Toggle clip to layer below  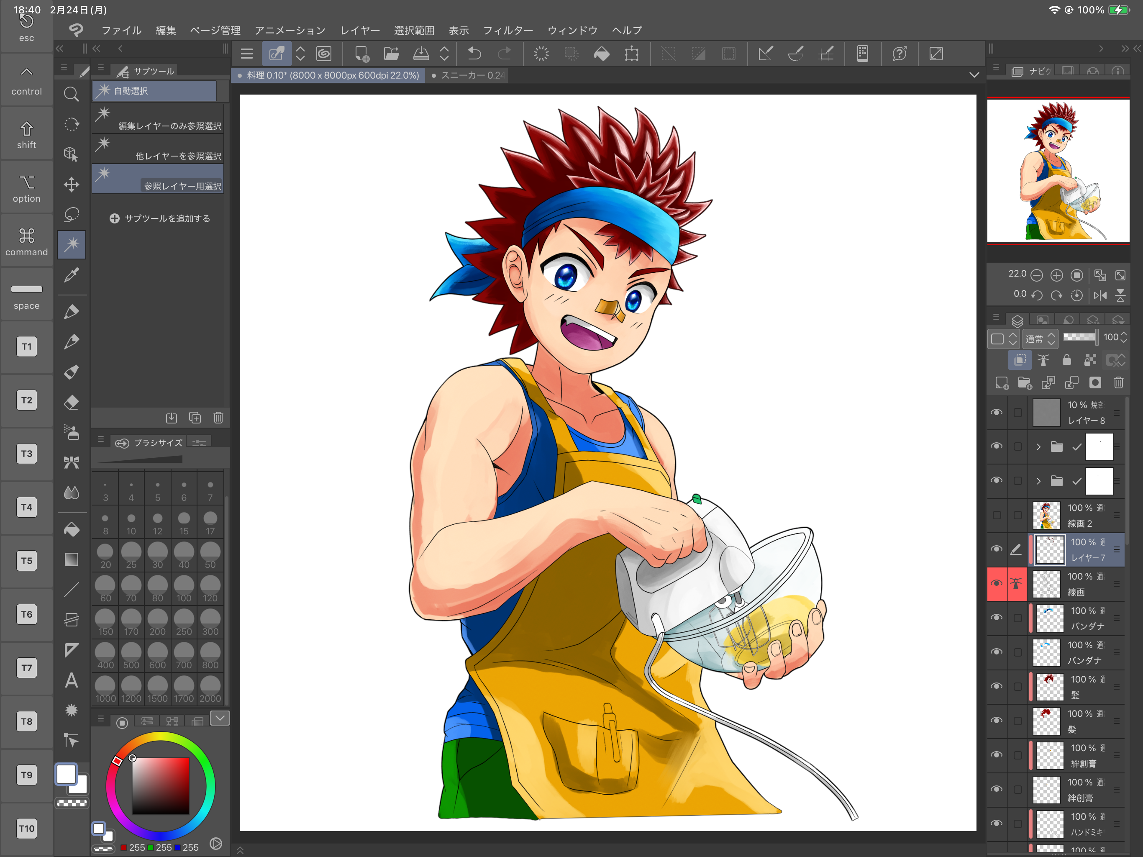coord(1020,360)
